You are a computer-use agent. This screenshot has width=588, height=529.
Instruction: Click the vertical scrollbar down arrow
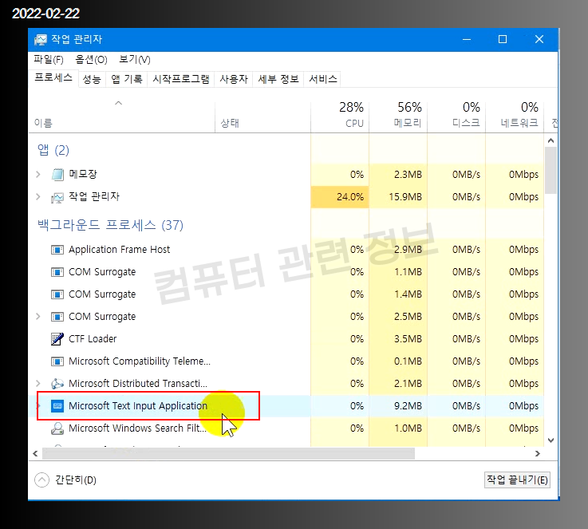[x=551, y=440]
